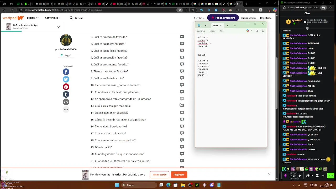Viewport: 336px width, 189px height.
Task: Click the orange Regístrate banner button
Action: tap(179, 175)
